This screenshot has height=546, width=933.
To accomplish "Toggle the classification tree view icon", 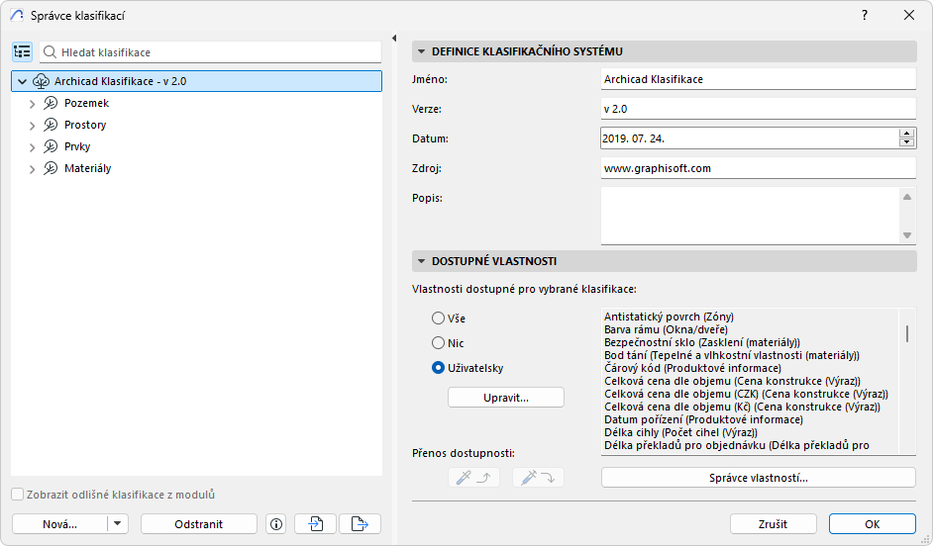I will click(x=22, y=52).
